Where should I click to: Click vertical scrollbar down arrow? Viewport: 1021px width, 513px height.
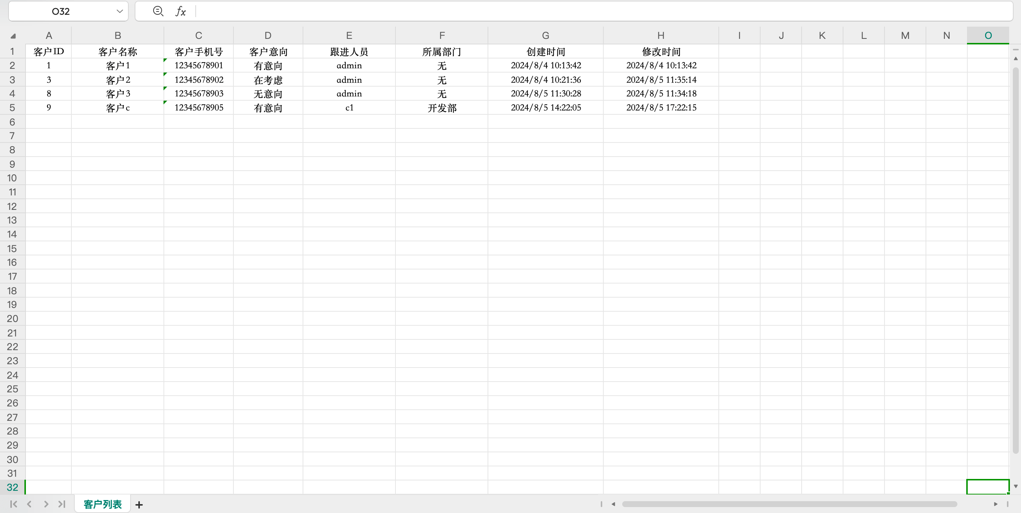(x=1015, y=486)
